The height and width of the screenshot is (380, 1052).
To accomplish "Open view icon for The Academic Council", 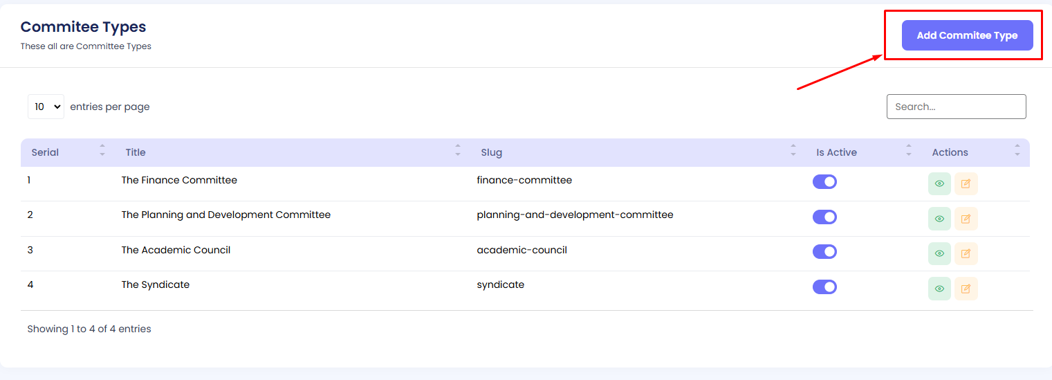I will (x=939, y=253).
